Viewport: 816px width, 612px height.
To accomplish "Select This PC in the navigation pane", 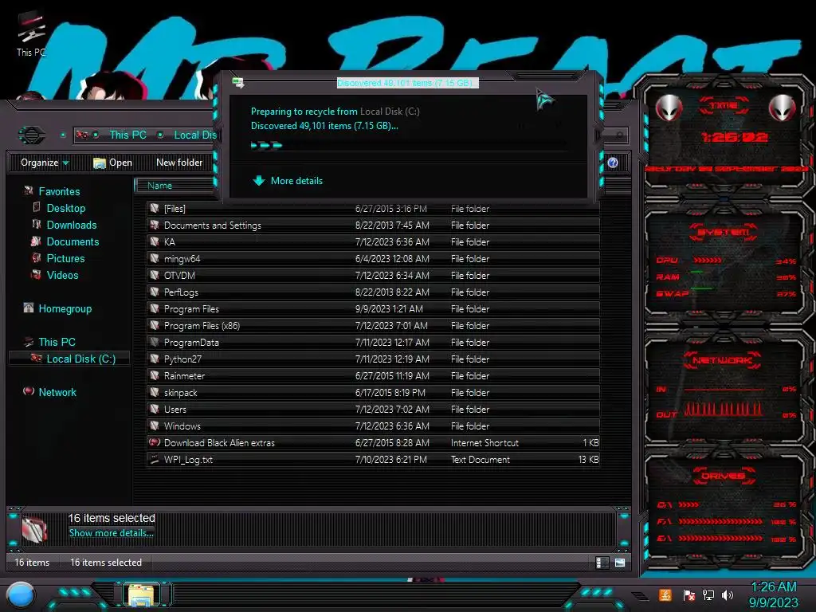I will (57, 342).
